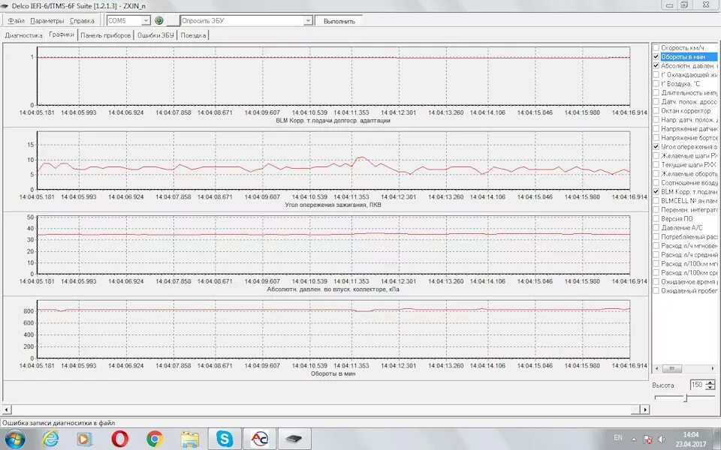This screenshot has width=721, height=450.
Task: Uncheck BLM Корр. т.подачи checkbox
Action: [x=656, y=191]
